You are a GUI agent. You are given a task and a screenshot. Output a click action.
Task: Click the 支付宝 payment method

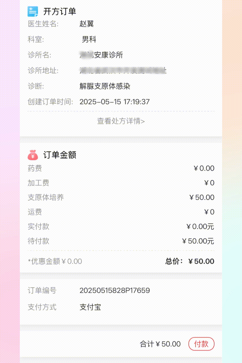[90, 307]
